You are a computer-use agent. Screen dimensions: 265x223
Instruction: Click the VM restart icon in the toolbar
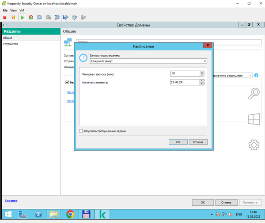30,17
